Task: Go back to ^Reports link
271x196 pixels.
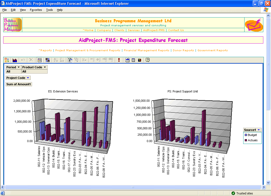Action: [x=45, y=50]
